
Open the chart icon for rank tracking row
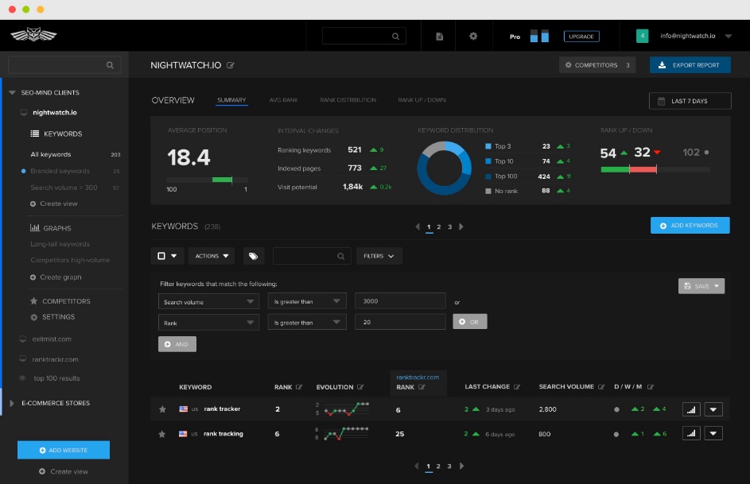[x=691, y=433]
